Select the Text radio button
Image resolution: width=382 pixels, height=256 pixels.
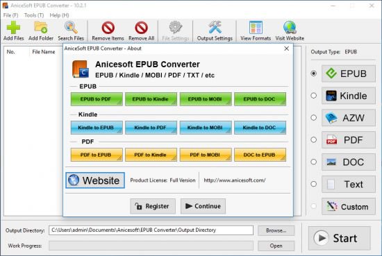(x=313, y=185)
